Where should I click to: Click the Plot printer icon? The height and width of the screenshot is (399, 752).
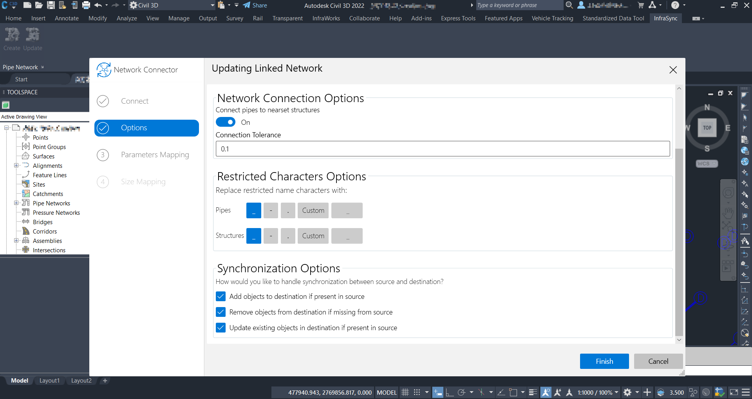pyautogui.click(x=86, y=5)
